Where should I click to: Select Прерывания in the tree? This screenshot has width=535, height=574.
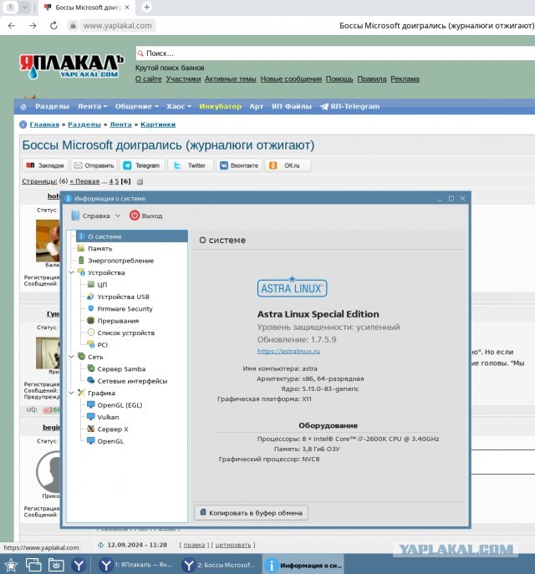coord(118,321)
